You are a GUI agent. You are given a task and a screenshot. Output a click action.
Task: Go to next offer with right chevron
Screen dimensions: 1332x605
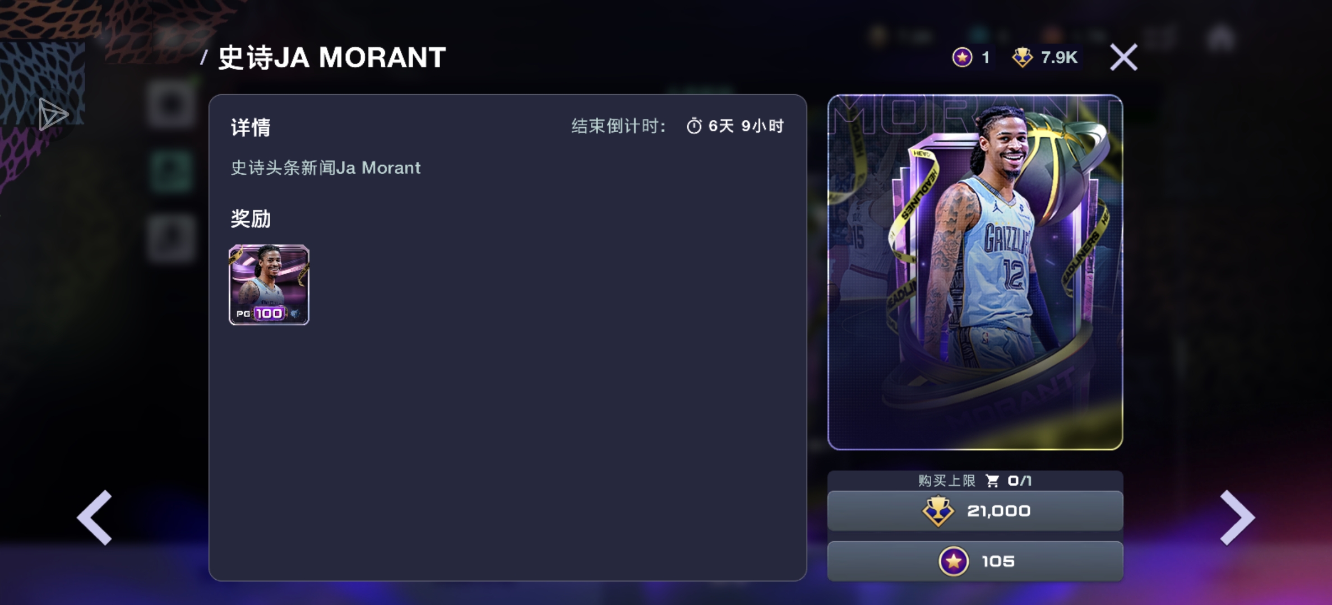1237,518
